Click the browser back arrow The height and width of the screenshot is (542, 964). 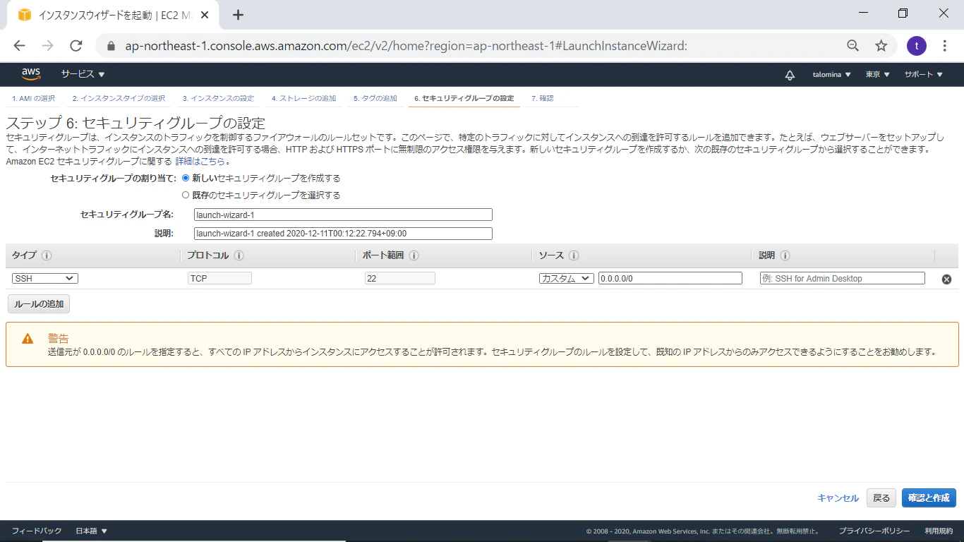pos(19,46)
